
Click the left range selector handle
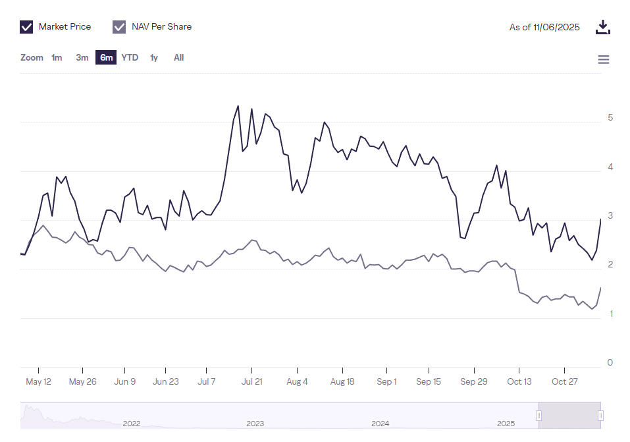pyautogui.click(x=538, y=416)
